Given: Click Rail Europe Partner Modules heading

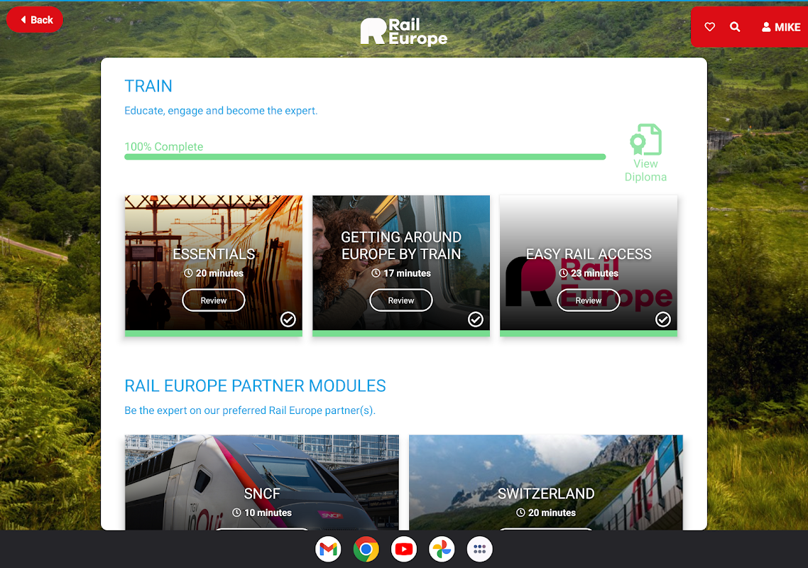Looking at the screenshot, I should click(255, 386).
